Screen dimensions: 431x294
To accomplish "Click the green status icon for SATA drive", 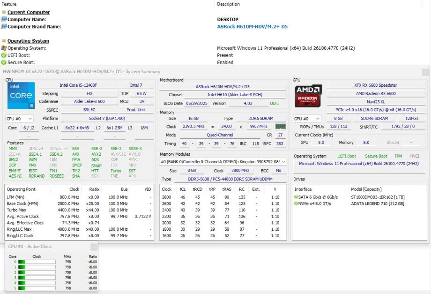I will pyautogui.click(x=296, y=197).
